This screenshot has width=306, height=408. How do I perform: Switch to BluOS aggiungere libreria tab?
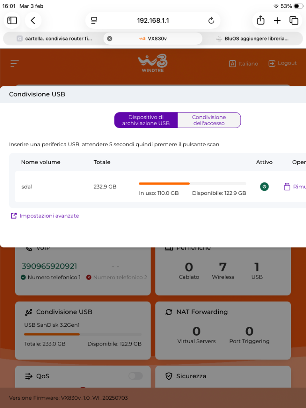point(252,39)
